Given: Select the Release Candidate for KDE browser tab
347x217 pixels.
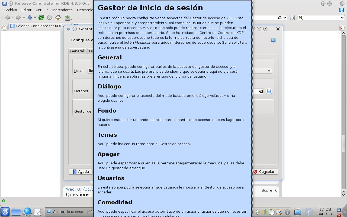Looking at the screenshot, I should click(x=40, y=26).
